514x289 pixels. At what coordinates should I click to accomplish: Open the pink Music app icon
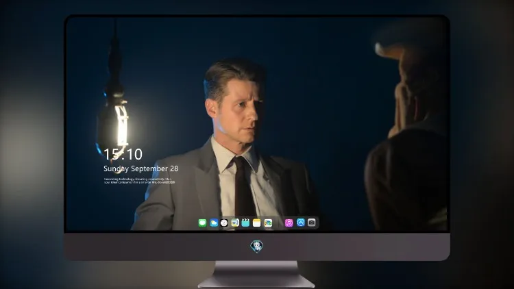pyautogui.click(x=289, y=223)
